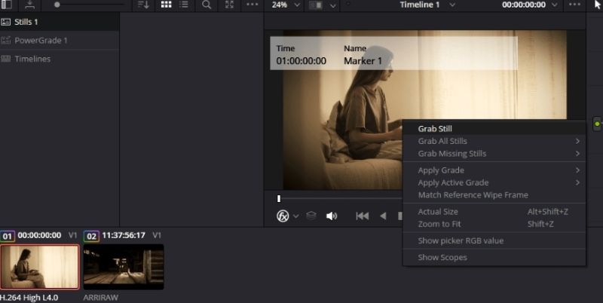Open viewer options three-dot menu
The width and height of the screenshot is (603, 303).
[574, 5]
